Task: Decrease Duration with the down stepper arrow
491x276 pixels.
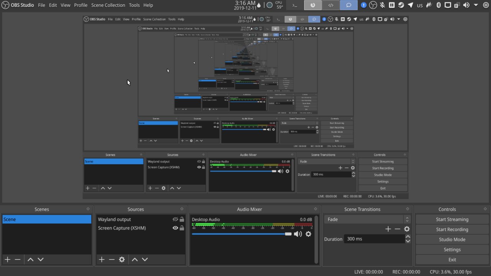Action: coord(408,241)
